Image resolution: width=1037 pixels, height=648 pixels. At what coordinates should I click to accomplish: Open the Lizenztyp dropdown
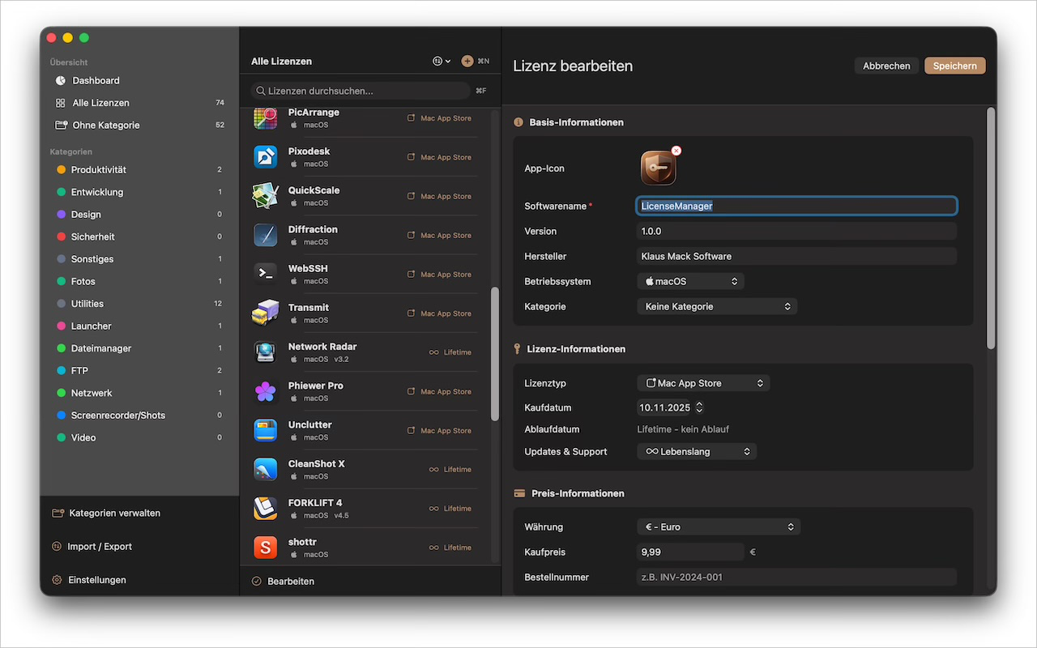[703, 383]
